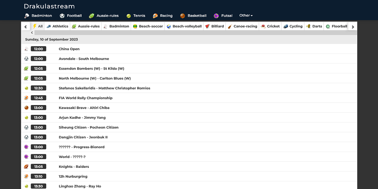Click soccer ball icon on Siheung Citizen row
The image size is (378, 189).
click(x=26, y=127)
